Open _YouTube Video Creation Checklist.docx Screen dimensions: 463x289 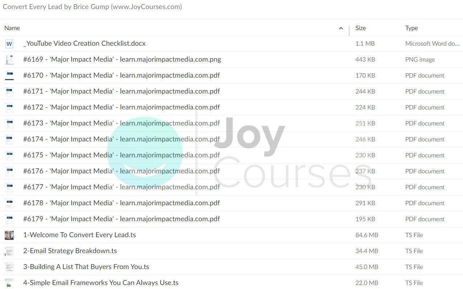(84, 44)
